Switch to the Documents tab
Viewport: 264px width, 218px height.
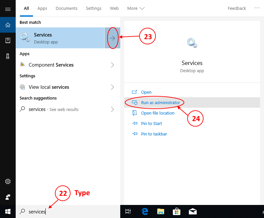pyautogui.click(x=67, y=8)
